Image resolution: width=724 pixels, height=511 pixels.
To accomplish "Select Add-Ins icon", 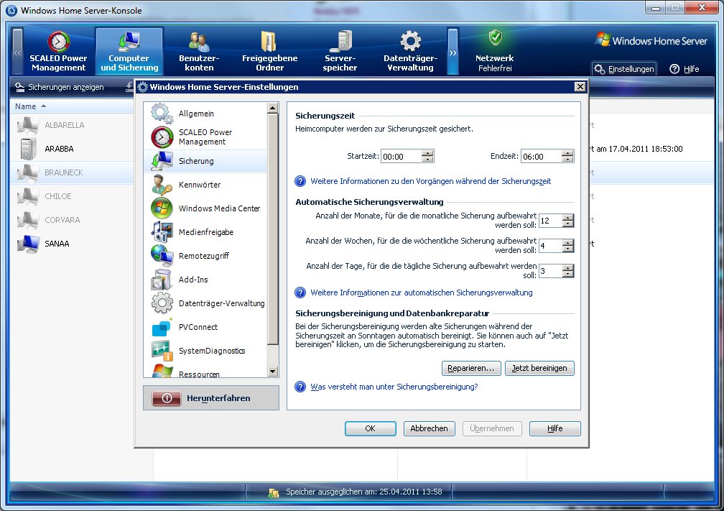I will point(162,279).
